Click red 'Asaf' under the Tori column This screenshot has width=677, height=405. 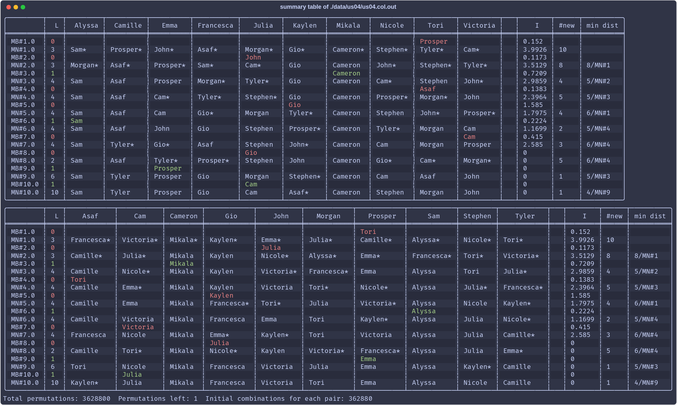click(427, 89)
